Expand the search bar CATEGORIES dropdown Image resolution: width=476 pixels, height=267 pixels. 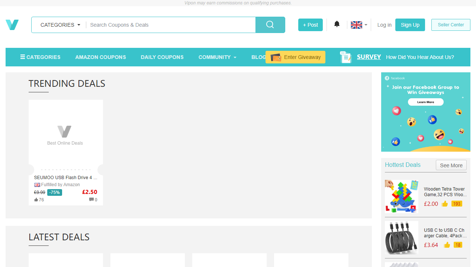coord(60,25)
